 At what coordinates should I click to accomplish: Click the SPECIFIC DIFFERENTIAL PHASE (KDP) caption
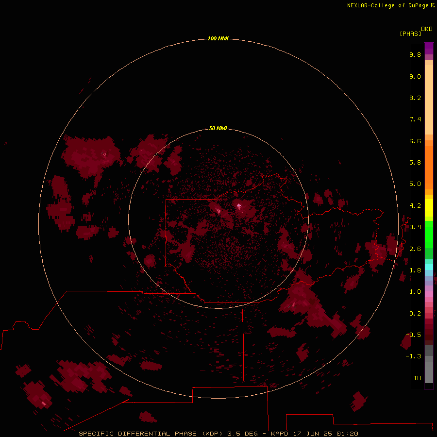click(x=151, y=434)
